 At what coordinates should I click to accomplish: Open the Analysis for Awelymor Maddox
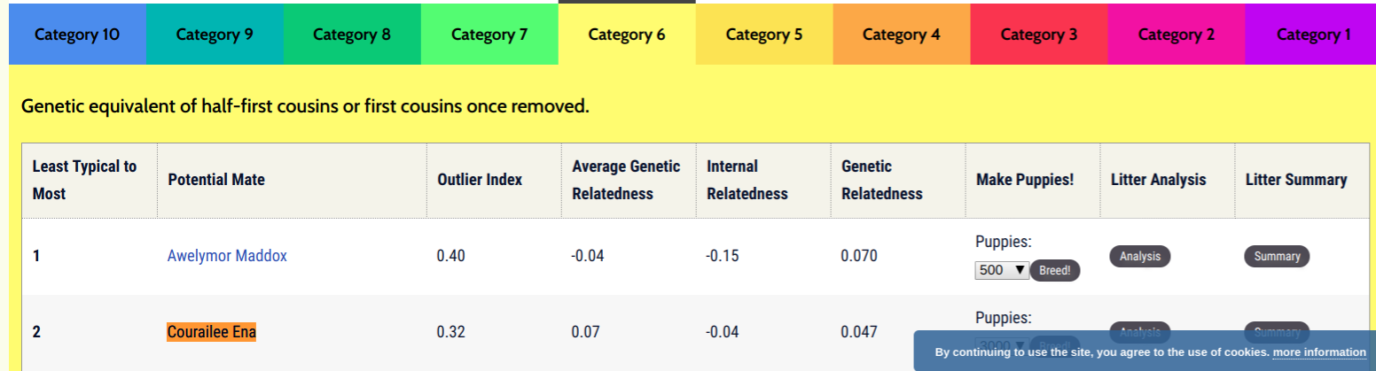click(x=1140, y=256)
